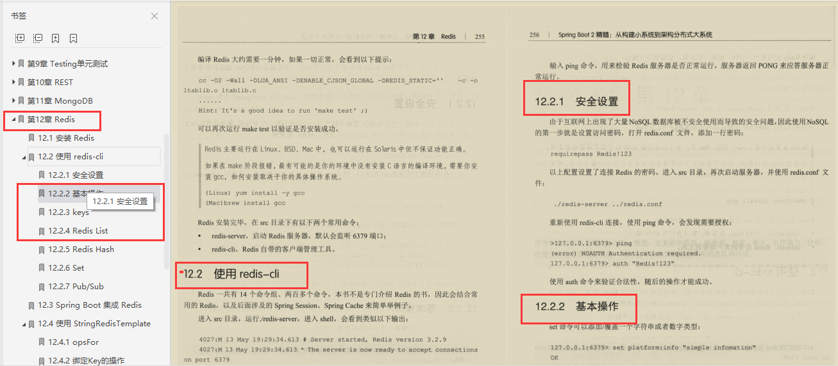Open bookmark 第12章 Redis

pyautogui.click(x=51, y=120)
